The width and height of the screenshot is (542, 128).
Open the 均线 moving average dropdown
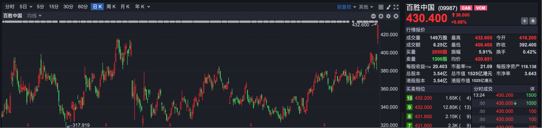pos(34,16)
